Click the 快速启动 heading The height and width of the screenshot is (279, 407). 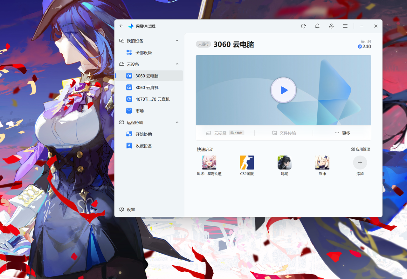point(205,149)
